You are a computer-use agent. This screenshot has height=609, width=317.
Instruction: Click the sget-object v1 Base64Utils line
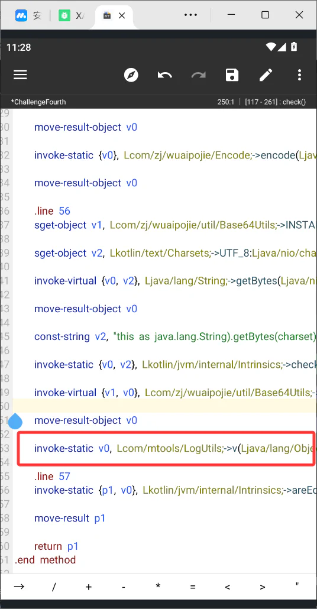pos(176,225)
